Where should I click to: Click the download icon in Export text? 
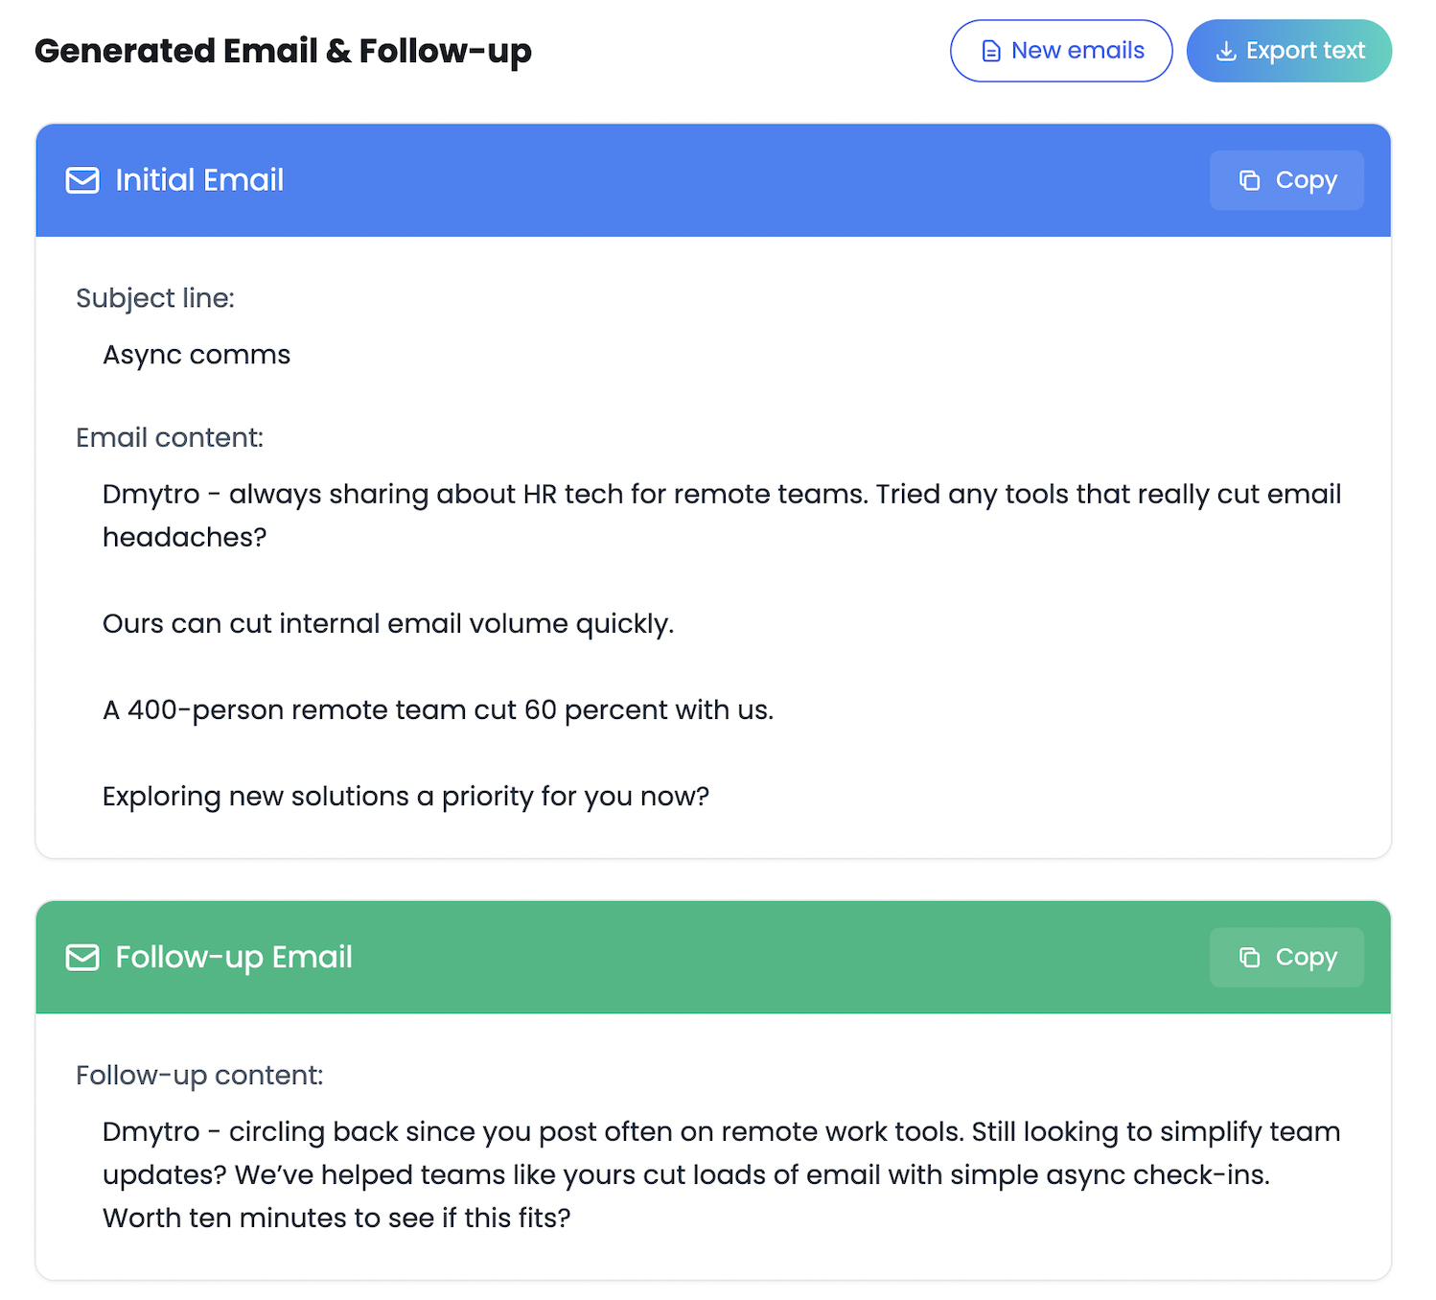(x=1226, y=51)
